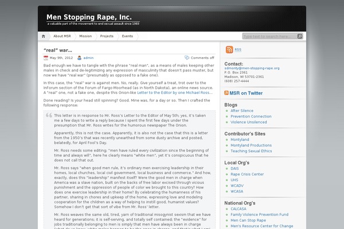The image size is (344, 229).
Task: Click the Blogs sidebar heading
Action: click(x=231, y=105)
